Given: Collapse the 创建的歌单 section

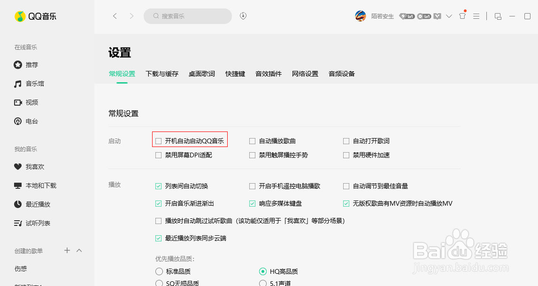Looking at the screenshot, I should tap(79, 250).
